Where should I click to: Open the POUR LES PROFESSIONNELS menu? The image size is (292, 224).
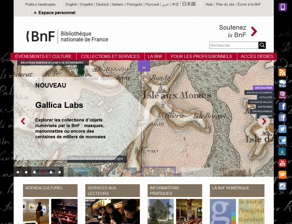(201, 57)
